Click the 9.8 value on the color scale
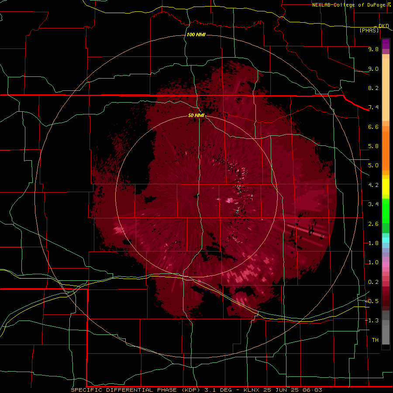This screenshot has height=393, width=393. 373,49
